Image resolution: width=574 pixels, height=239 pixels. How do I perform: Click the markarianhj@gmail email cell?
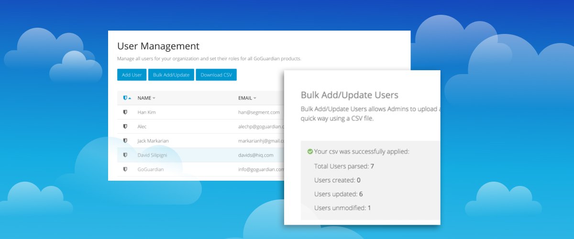261,141
